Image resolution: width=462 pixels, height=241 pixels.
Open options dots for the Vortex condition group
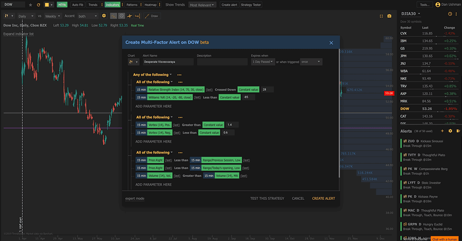[180, 118]
